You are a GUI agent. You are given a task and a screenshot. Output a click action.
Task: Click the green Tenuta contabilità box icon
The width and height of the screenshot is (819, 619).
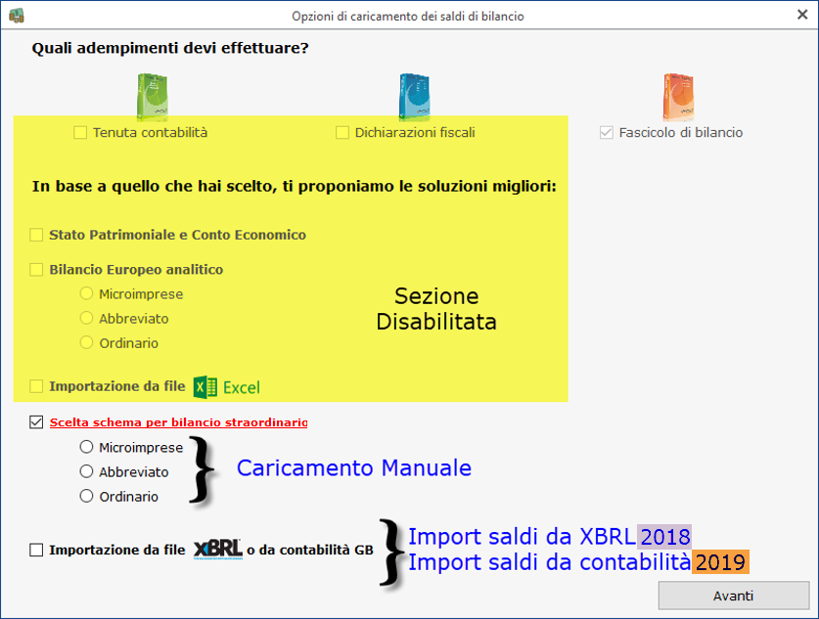coord(153,97)
